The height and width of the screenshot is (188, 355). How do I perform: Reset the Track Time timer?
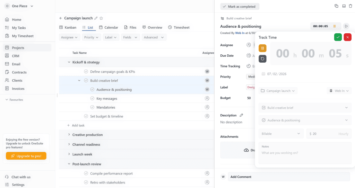coord(262,59)
